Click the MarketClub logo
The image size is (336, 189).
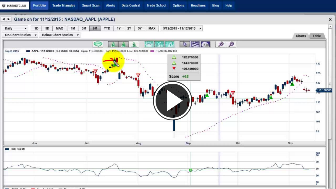point(14,6)
